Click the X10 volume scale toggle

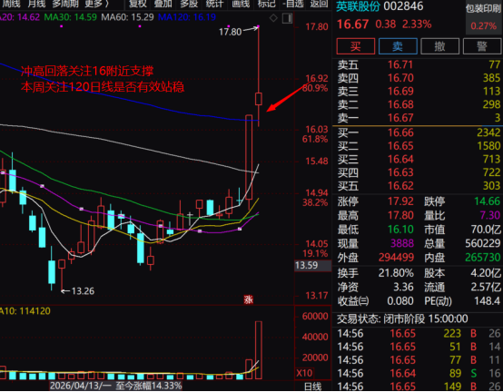[304, 373]
